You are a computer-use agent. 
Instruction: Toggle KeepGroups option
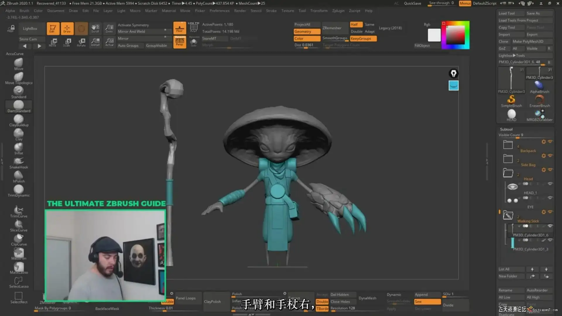coord(363,39)
